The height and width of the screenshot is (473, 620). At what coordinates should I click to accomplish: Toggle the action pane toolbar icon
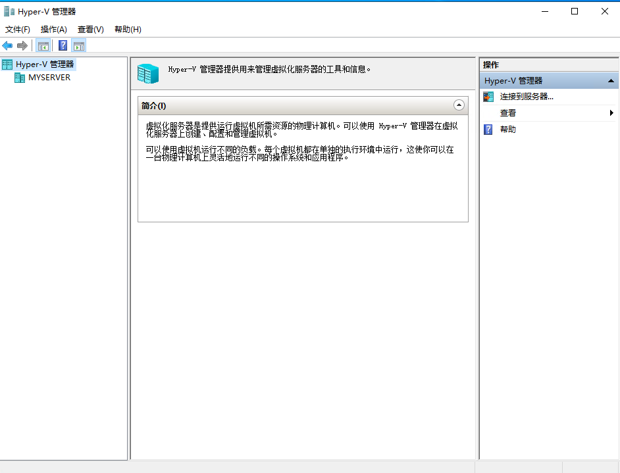pos(79,46)
